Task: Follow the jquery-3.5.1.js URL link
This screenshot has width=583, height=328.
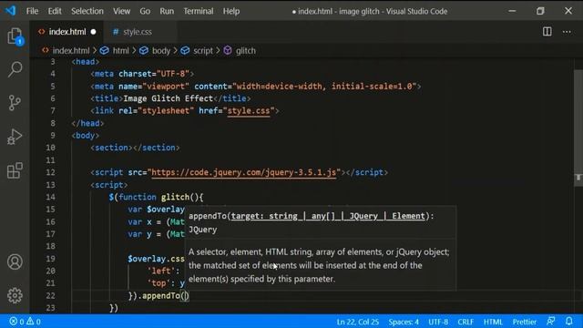Action: pyautogui.click(x=243, y=172)
